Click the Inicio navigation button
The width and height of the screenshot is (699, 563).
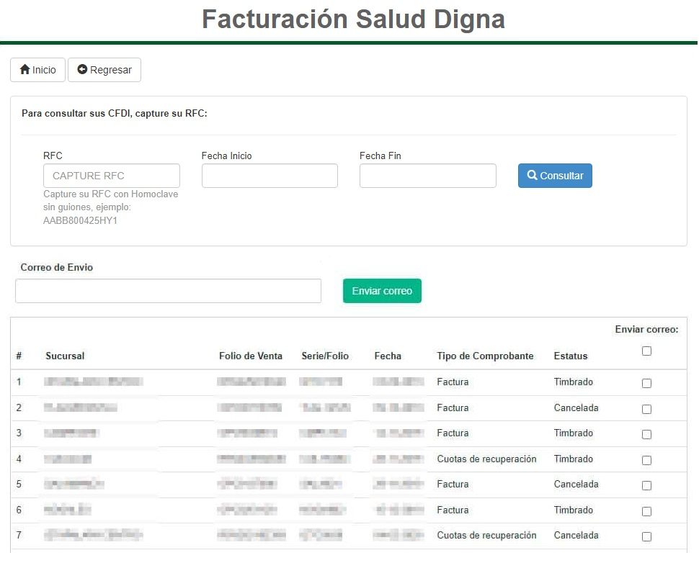37,70
